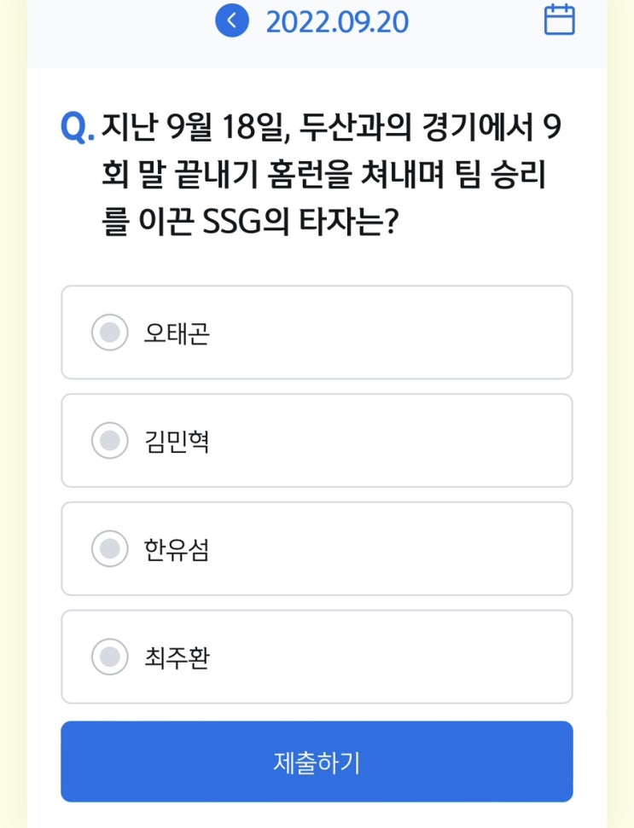This screenshot has width=634, height=828.
Task: Tap the 오태곤 answer name text
Action: pos(177,333)
